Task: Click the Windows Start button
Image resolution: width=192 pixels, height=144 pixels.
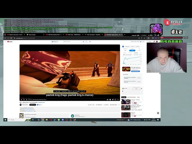Action: (5, 120)
